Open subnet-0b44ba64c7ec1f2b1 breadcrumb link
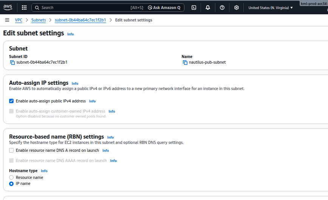This screenshot has width=328, height=200. pyautogui.click(x=80, y=20)
